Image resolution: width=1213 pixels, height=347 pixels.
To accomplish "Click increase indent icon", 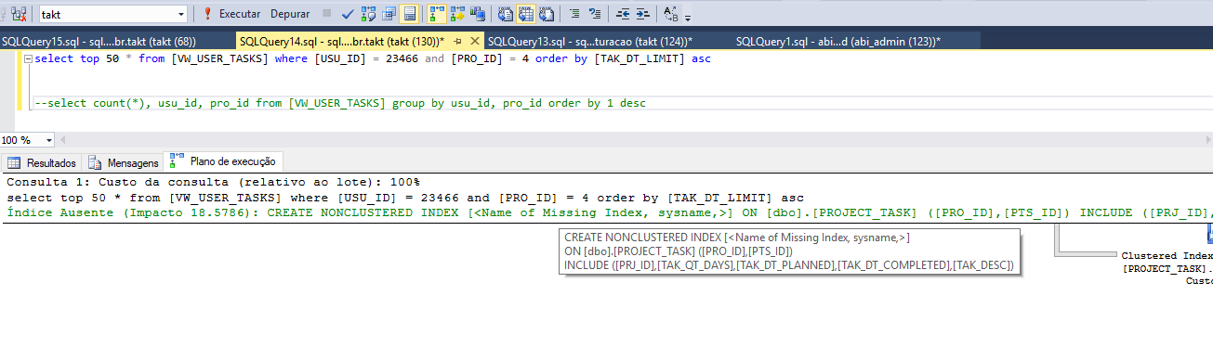I will pyautogui.click(x=643, y=14).
